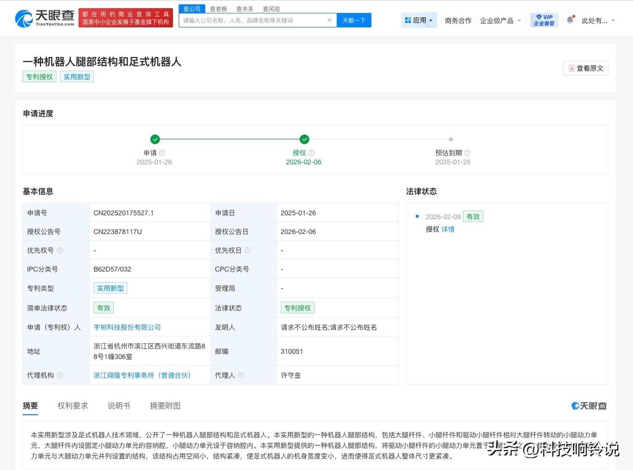Click the 预估到期 gray milestone dot
The image size is (633, 470).
click(x=451, y=139)
